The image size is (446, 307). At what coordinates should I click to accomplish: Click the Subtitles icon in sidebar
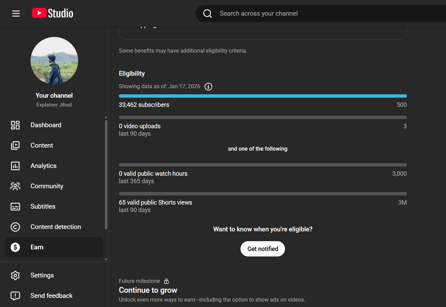[15, 207]
